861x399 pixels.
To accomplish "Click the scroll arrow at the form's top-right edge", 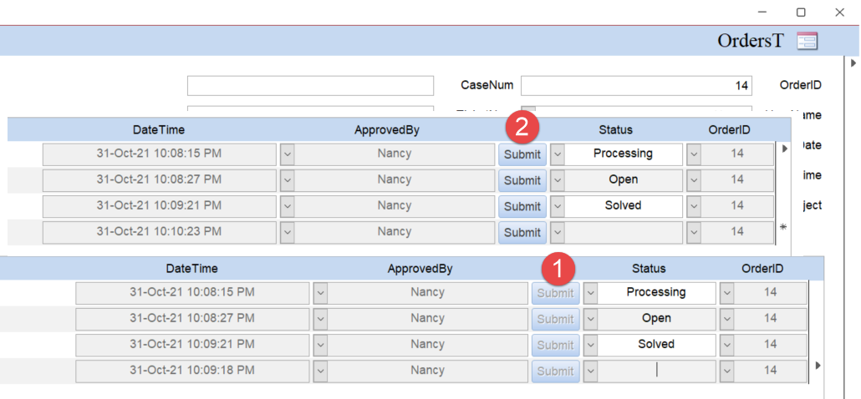I will click(853, 63).
